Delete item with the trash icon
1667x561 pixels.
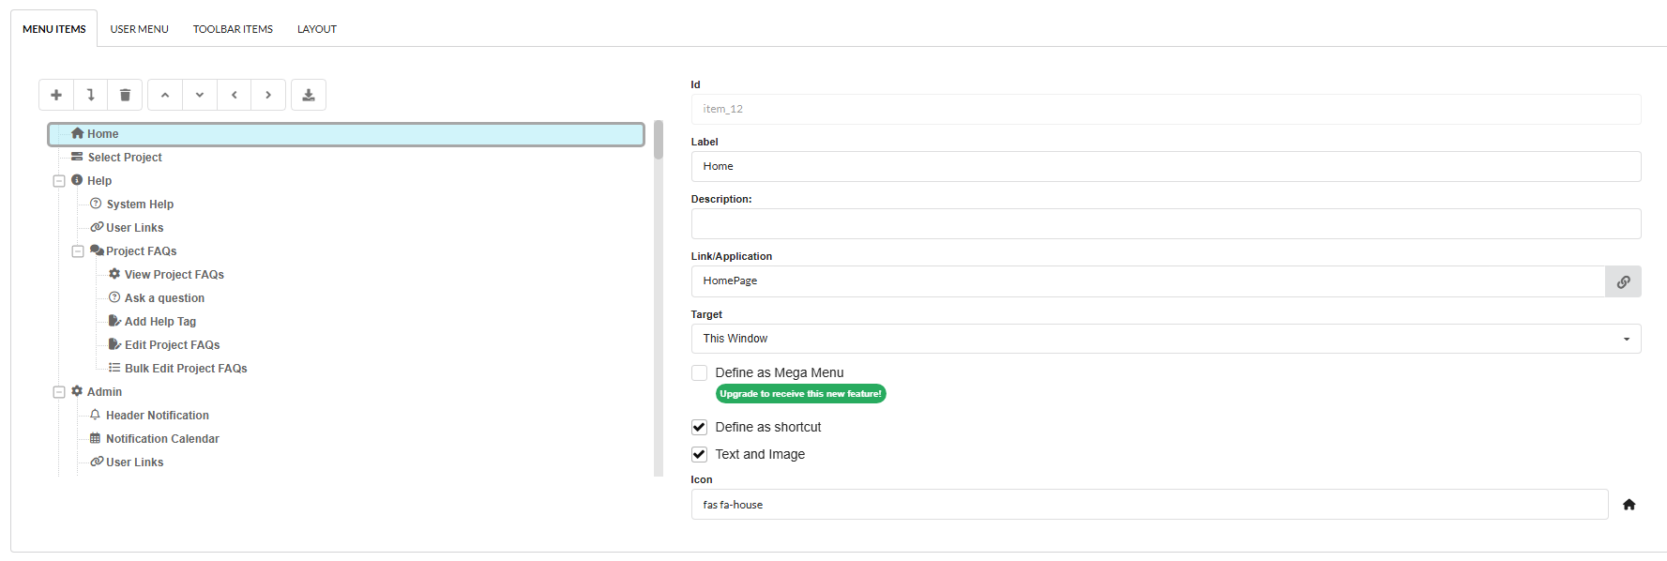125,95
